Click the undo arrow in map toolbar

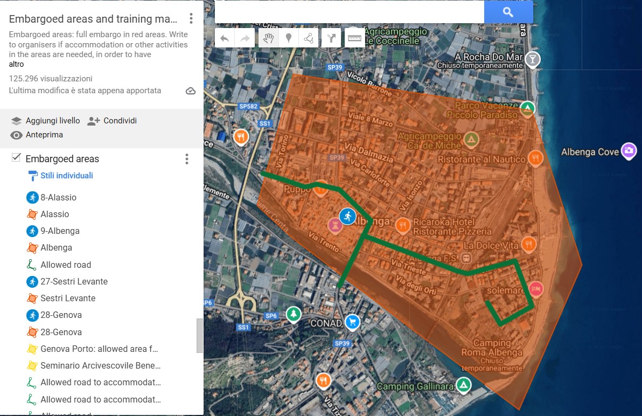225,38
